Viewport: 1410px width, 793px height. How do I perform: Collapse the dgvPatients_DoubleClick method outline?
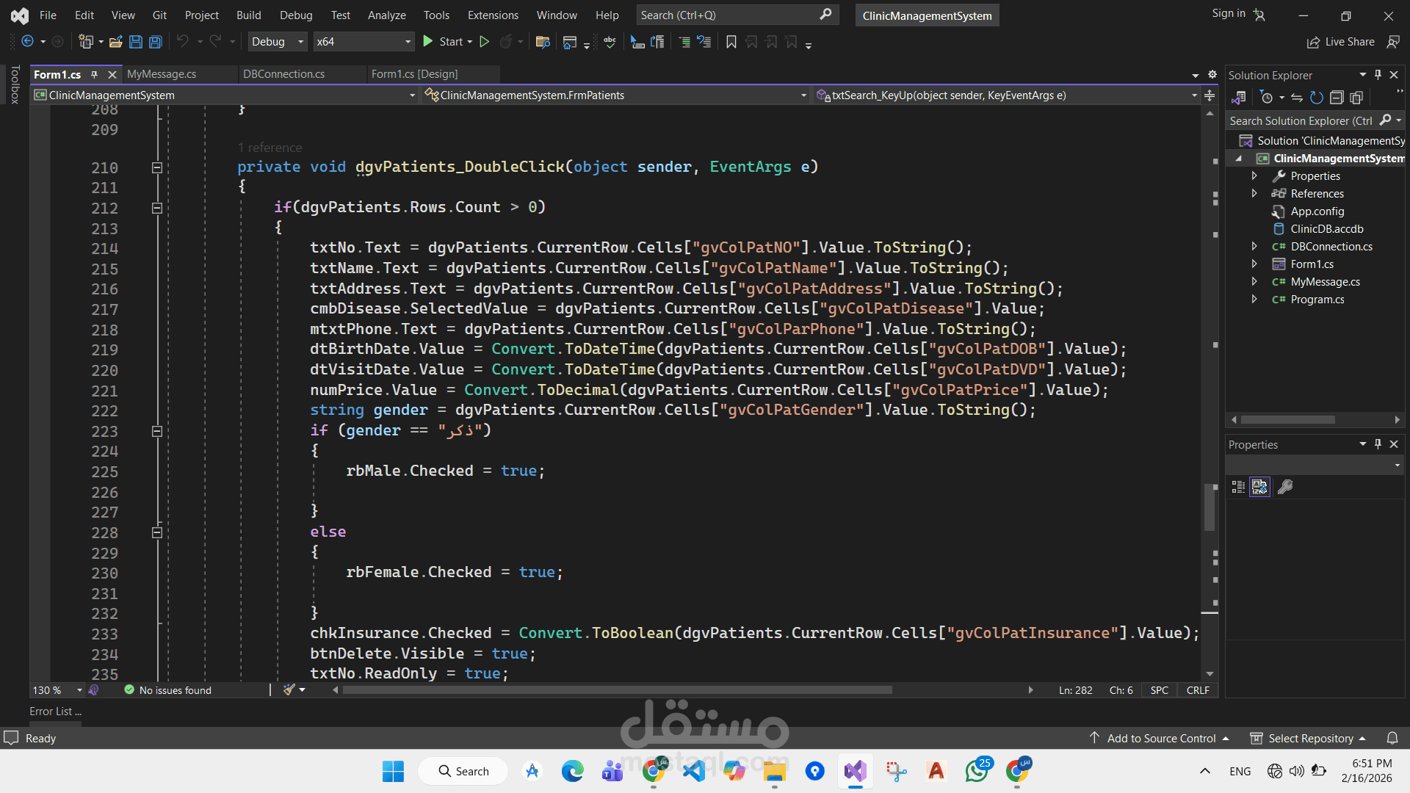(x=156, y=168)
